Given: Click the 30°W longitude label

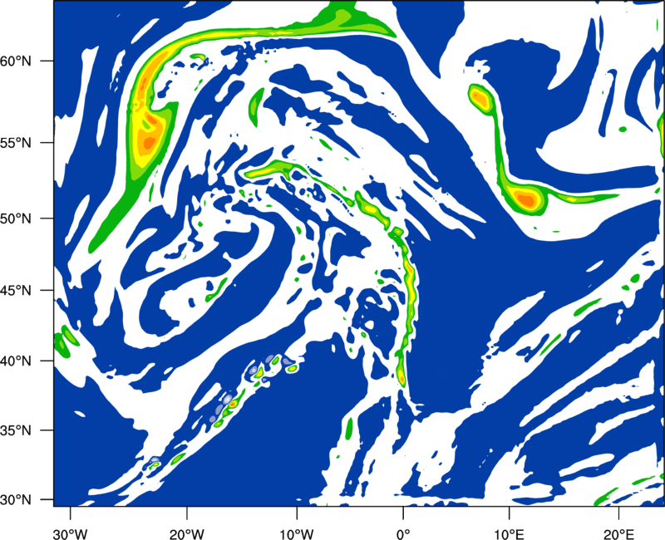Looking at the screenshot, I should tap(70, 534).
